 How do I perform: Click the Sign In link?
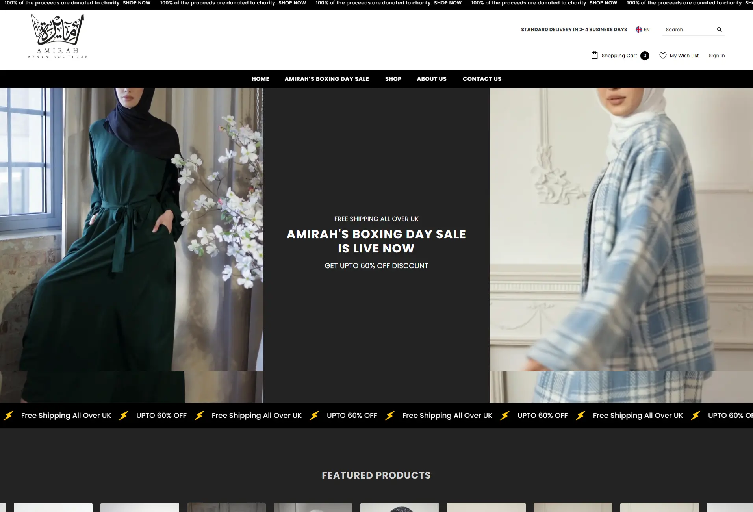[x=716, y=56]
